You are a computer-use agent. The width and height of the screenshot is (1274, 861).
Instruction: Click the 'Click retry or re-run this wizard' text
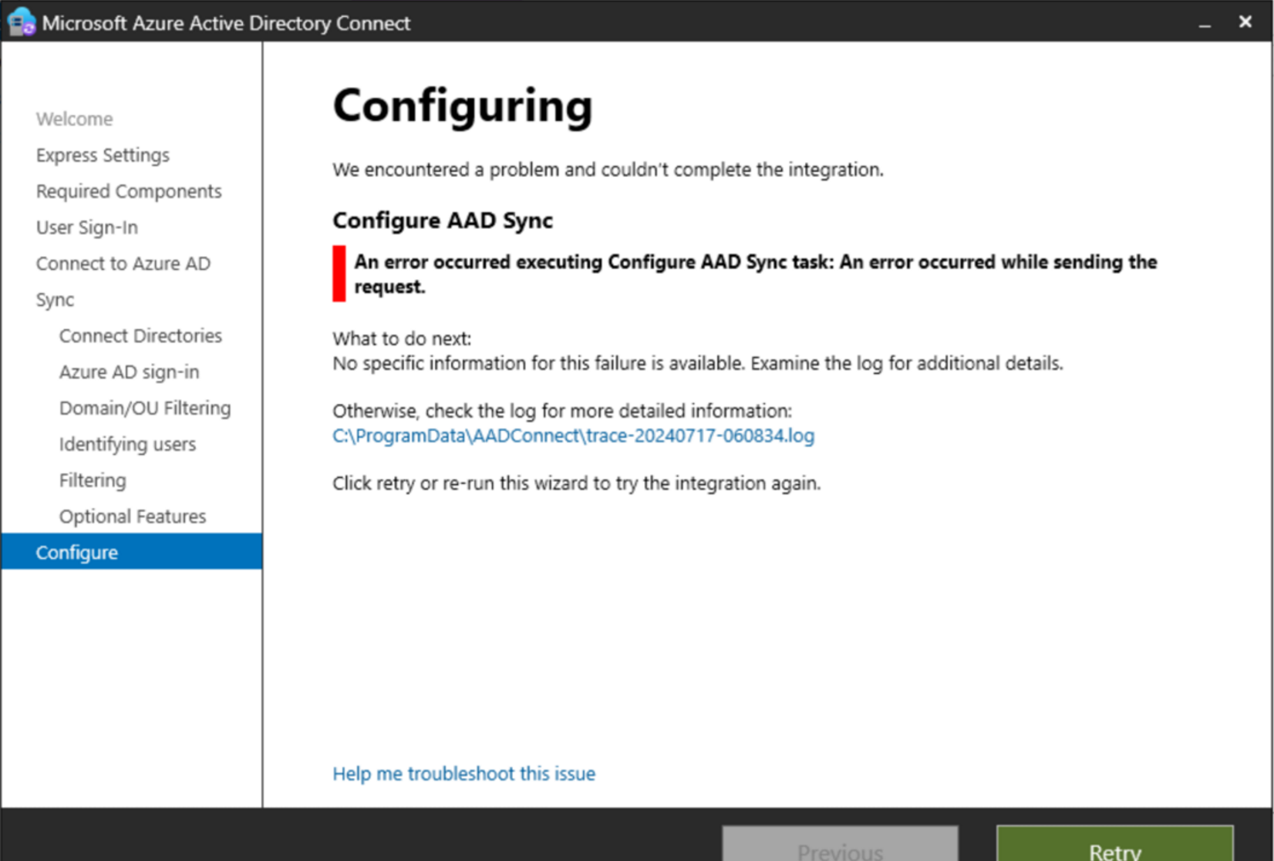click(x=577, y=483)
